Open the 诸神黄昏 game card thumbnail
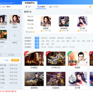The height and width of the screenshot is (93, 93). pos(34,79)
